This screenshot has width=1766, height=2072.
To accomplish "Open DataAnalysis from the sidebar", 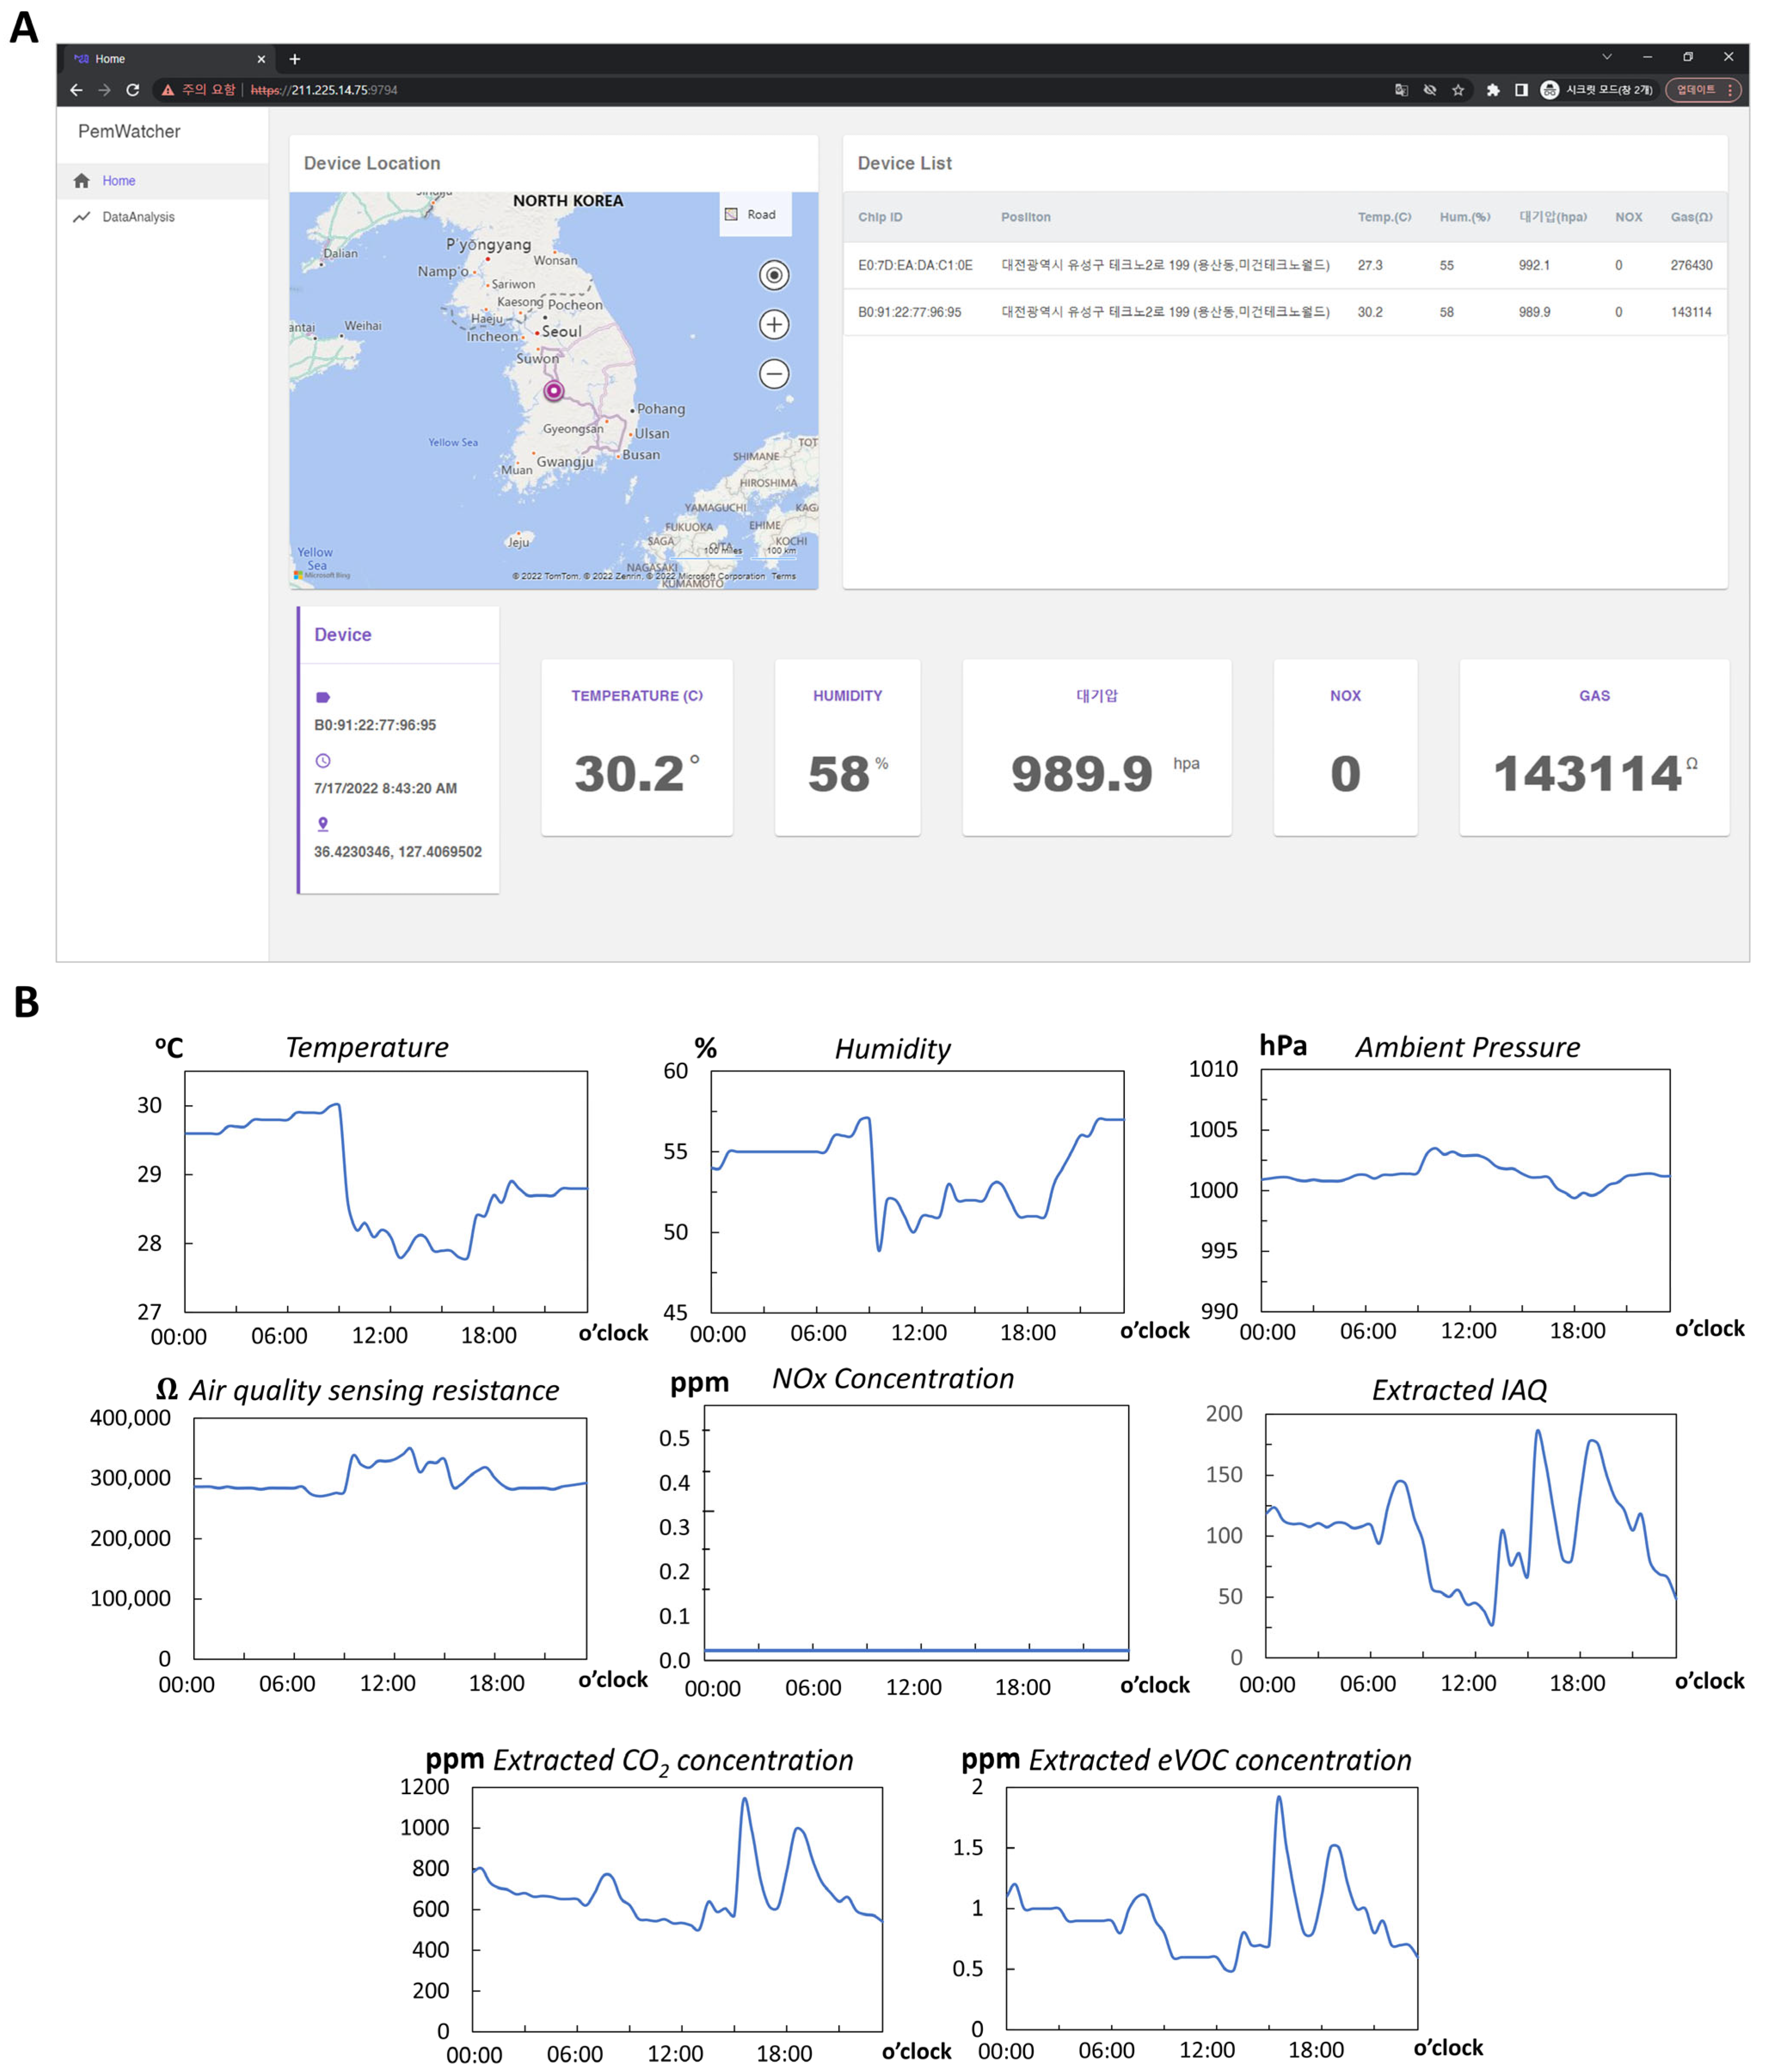I will click(137, 217).
